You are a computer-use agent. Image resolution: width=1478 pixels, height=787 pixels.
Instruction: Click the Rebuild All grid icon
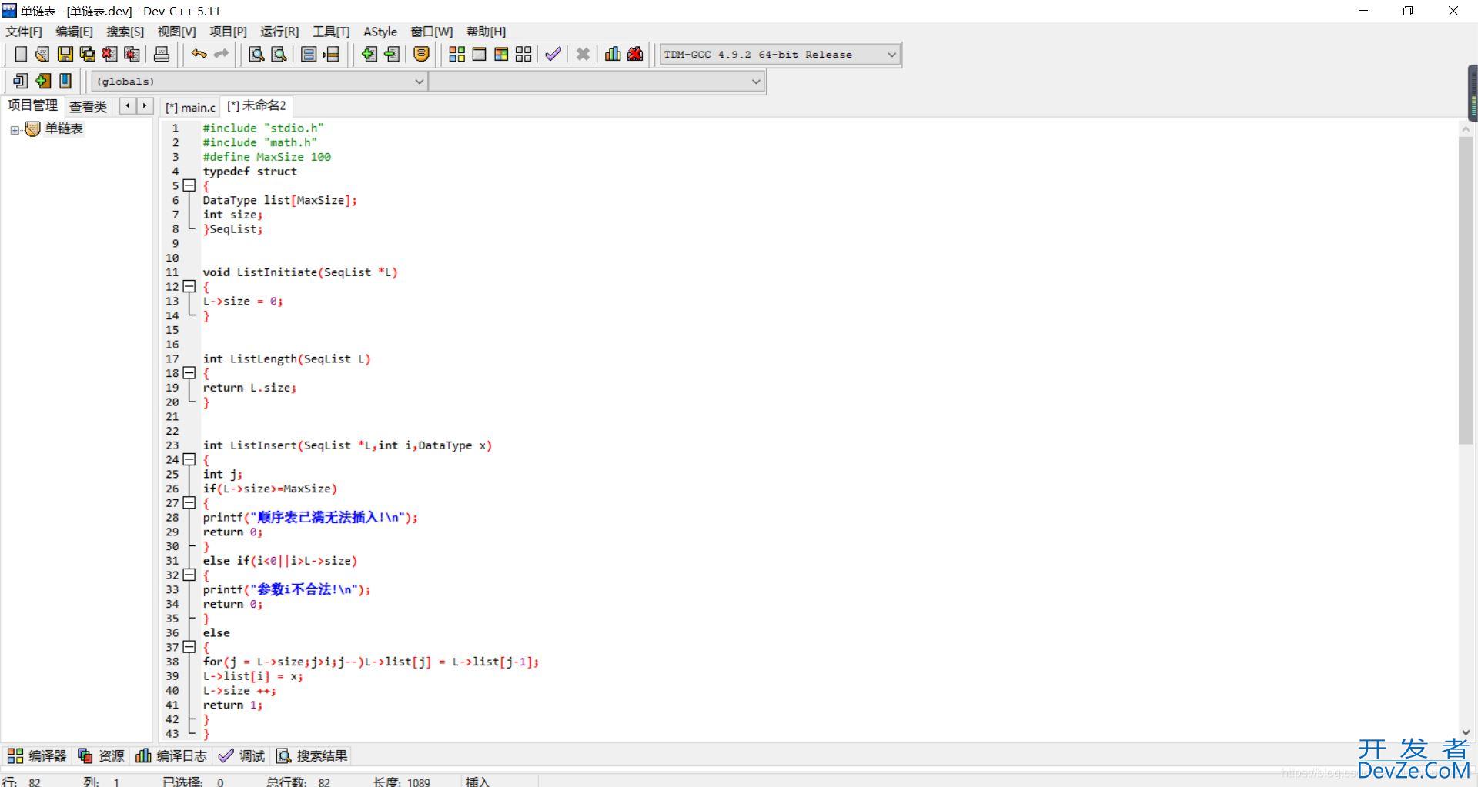click(x=523, y=54)
